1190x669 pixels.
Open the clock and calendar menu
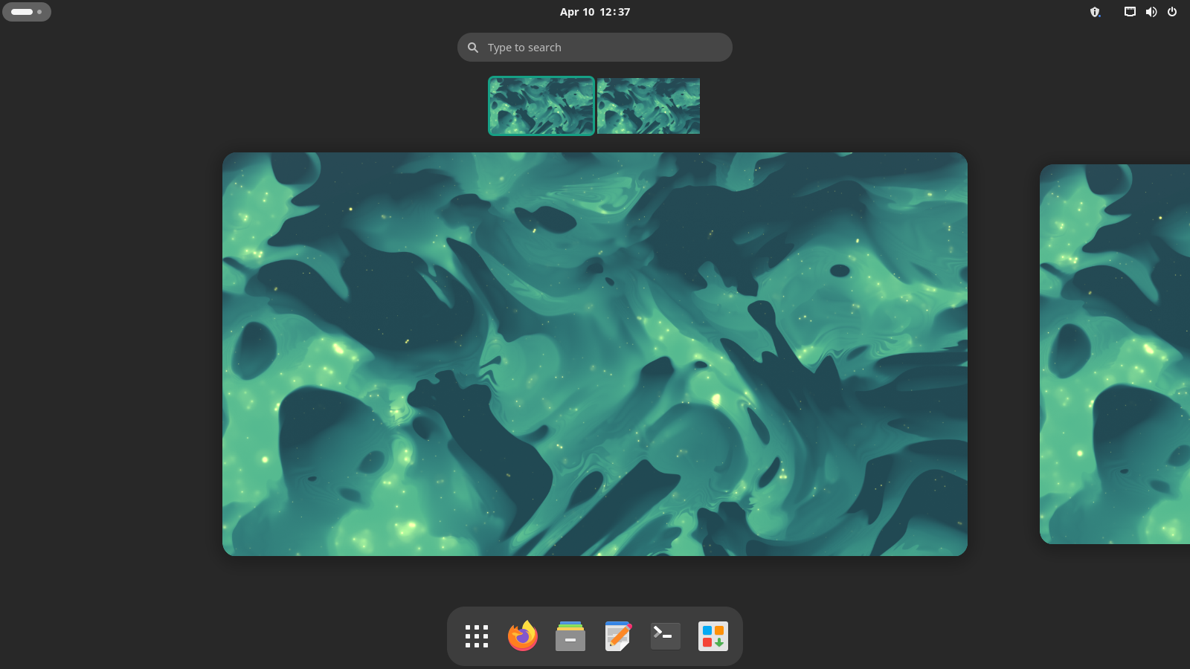[595, 12]
